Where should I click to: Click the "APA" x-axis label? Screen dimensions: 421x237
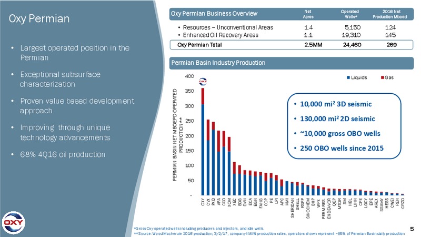(x=218, y=202)
